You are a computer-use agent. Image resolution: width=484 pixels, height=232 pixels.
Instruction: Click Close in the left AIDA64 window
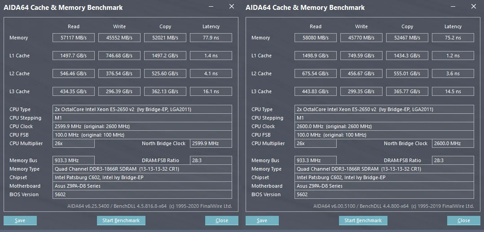pyautogui.click(x=222, y=220)
